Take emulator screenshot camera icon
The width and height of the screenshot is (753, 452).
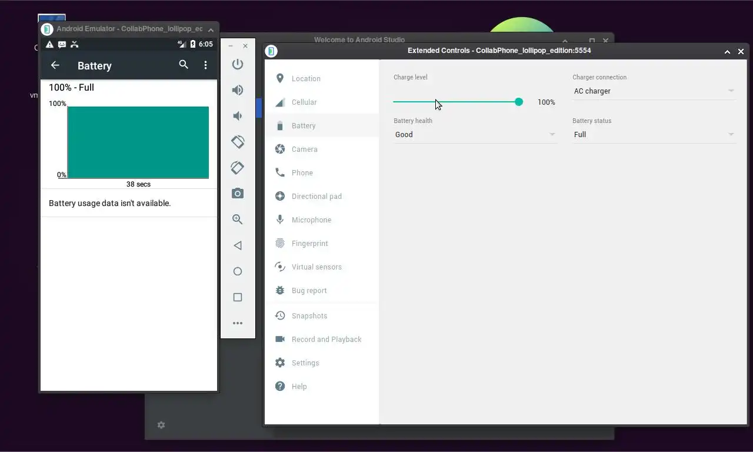click(238, 194)
